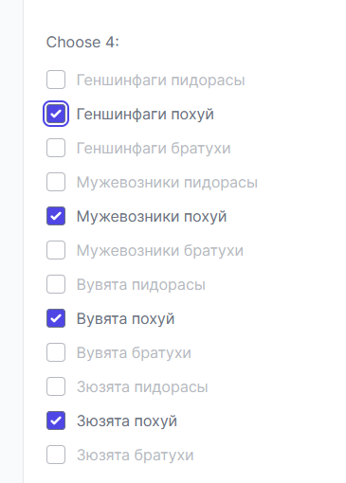Click the 'Зюзята похуй' label text
Viewport: 346px width, 483px height.
pyautogui.click(x=127, y=421)
